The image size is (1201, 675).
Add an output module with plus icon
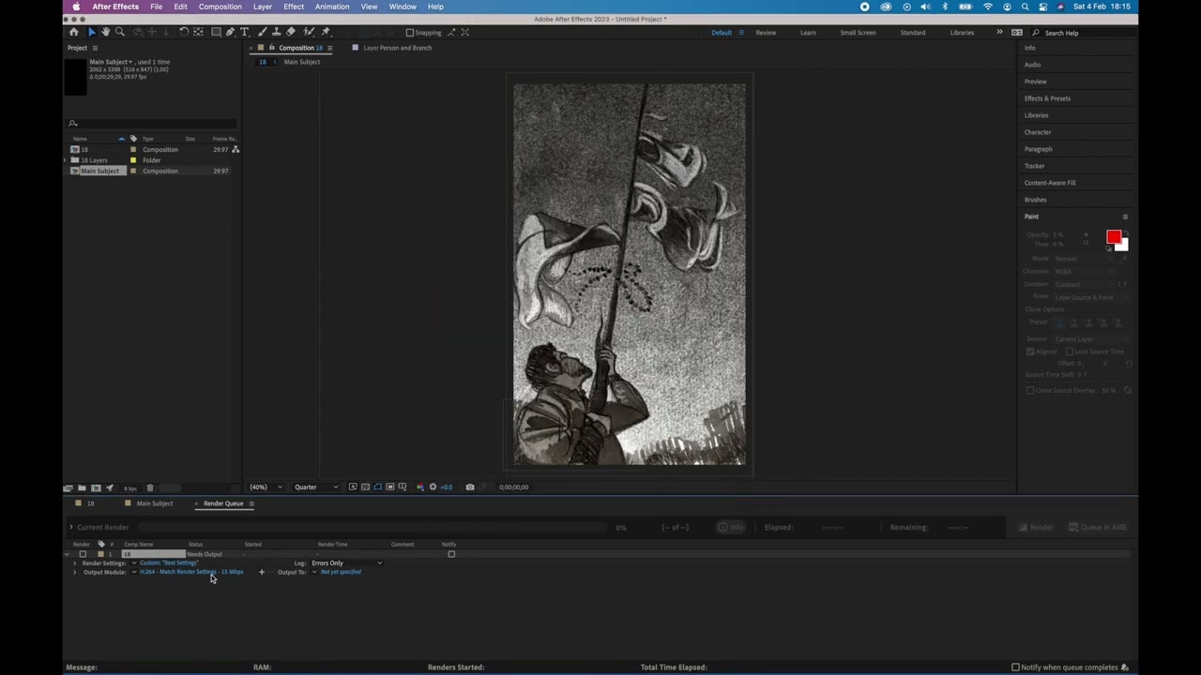coord(261,572)
